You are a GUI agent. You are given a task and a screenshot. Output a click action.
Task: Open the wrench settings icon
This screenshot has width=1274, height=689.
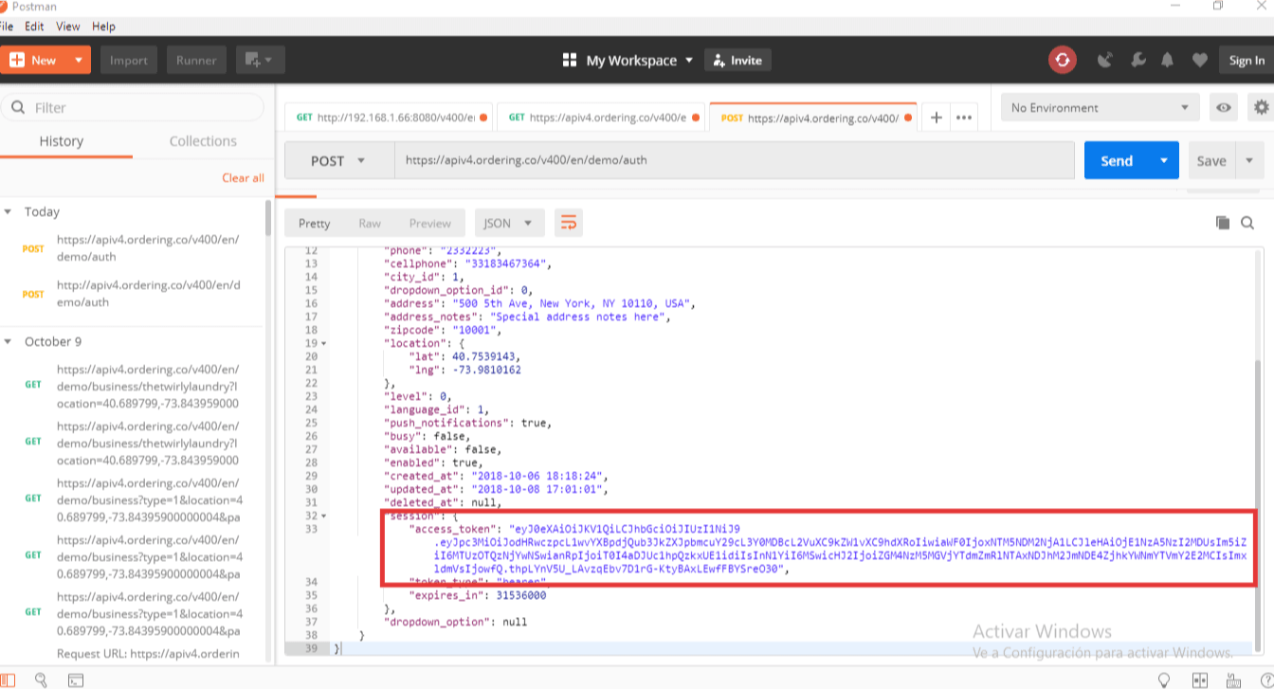(1137, 60)
